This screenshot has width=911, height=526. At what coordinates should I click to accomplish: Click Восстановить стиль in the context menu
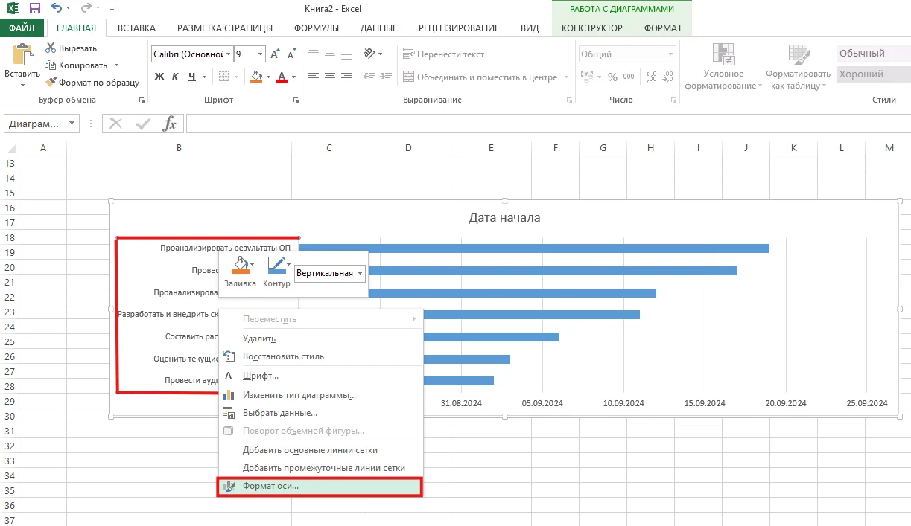[283, 356]
